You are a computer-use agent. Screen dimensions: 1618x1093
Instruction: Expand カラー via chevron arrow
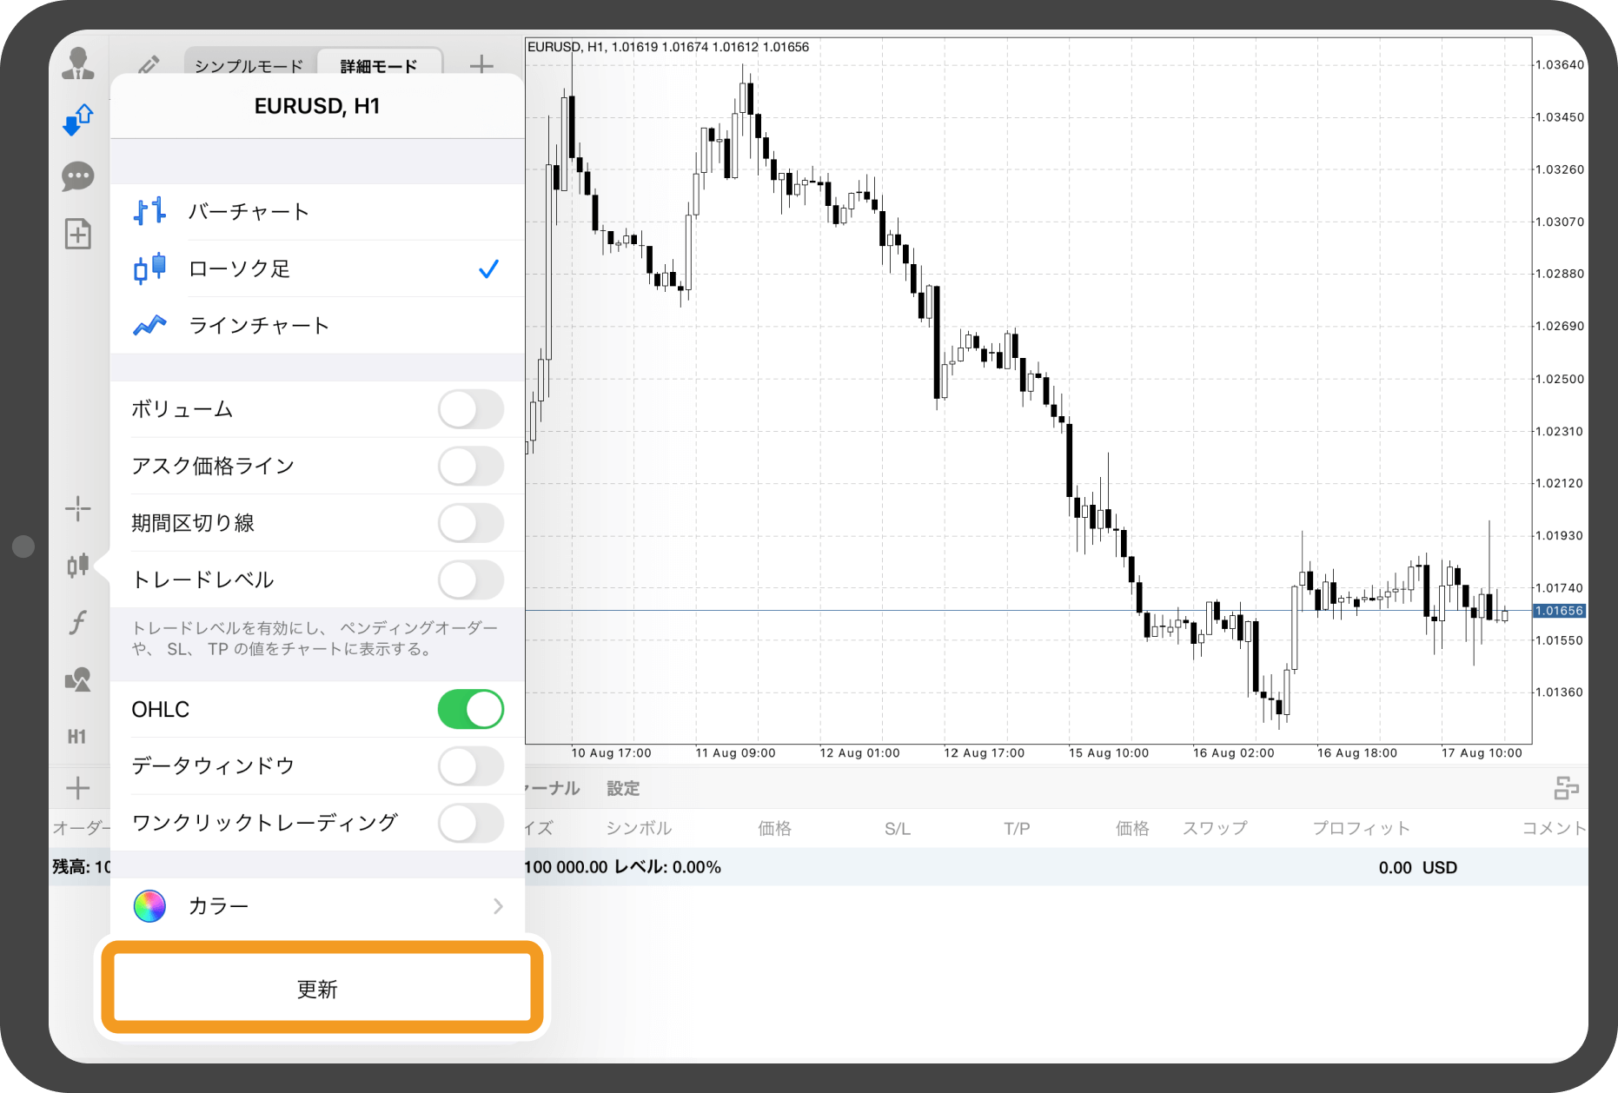(498, 906)
